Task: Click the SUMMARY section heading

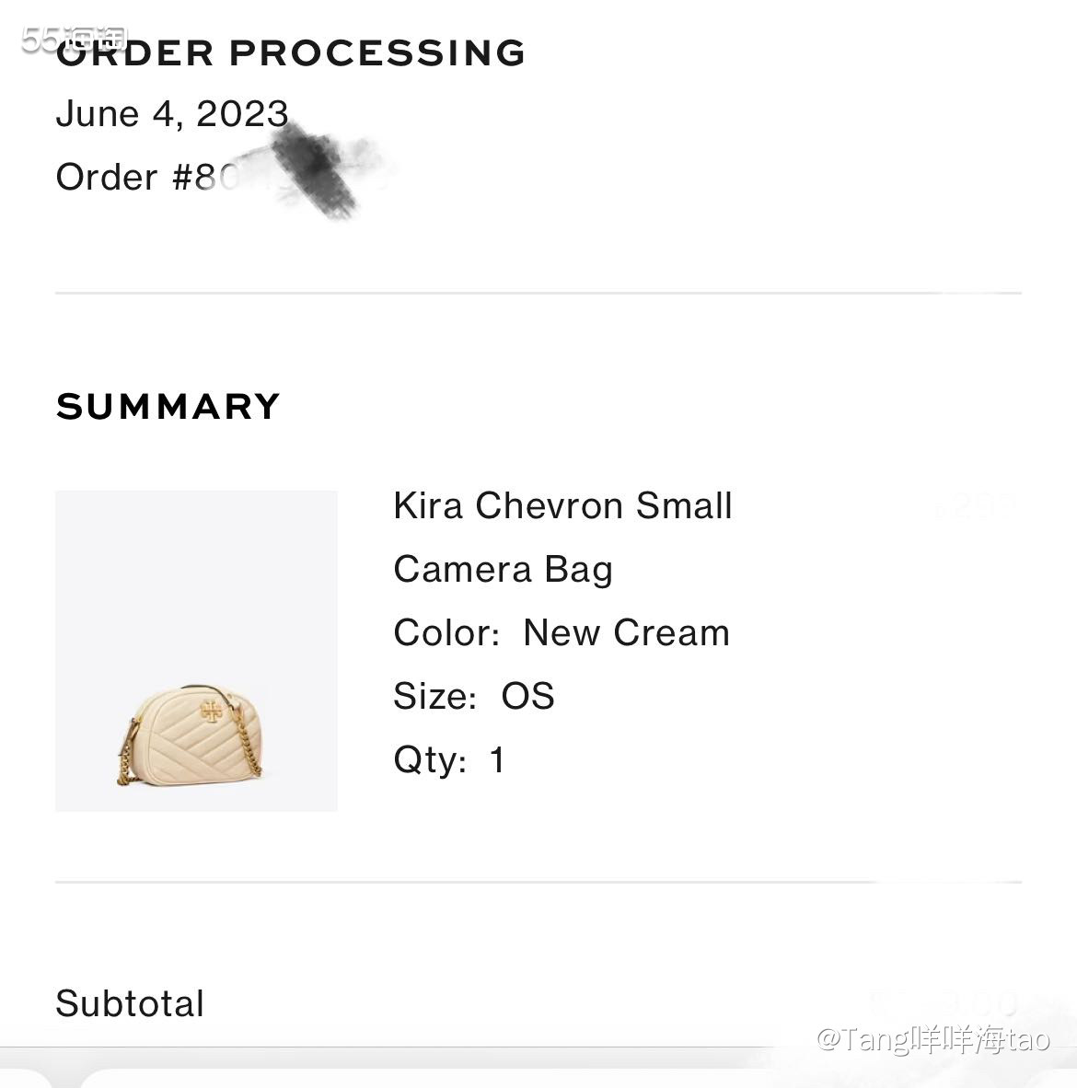Action: pos(168,407)
